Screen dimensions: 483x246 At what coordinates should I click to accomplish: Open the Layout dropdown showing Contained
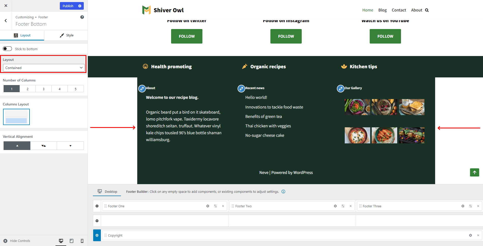44,68
